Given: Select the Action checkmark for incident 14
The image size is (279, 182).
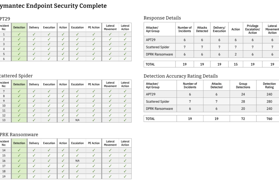Looking at the screenshot, I should click(x=63, y=150).
